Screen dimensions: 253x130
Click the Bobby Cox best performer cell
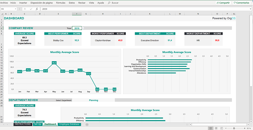point(58,40)
